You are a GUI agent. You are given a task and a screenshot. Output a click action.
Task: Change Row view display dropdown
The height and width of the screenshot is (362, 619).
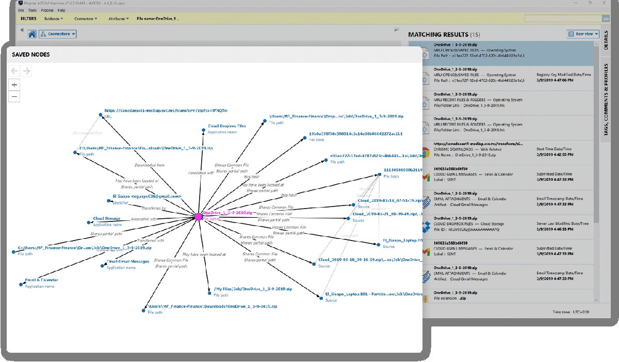(583, 34)
